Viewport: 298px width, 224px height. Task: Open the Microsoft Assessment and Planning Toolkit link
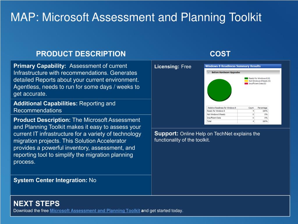point(95,211)
